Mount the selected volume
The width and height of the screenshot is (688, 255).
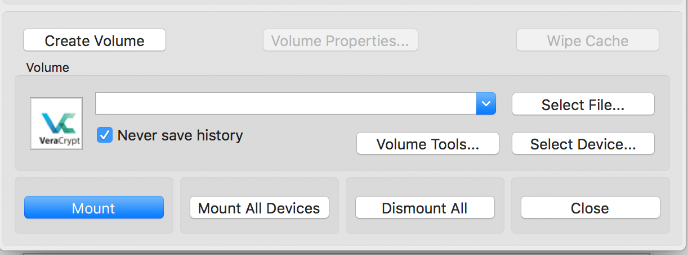(x=93, y=208)
